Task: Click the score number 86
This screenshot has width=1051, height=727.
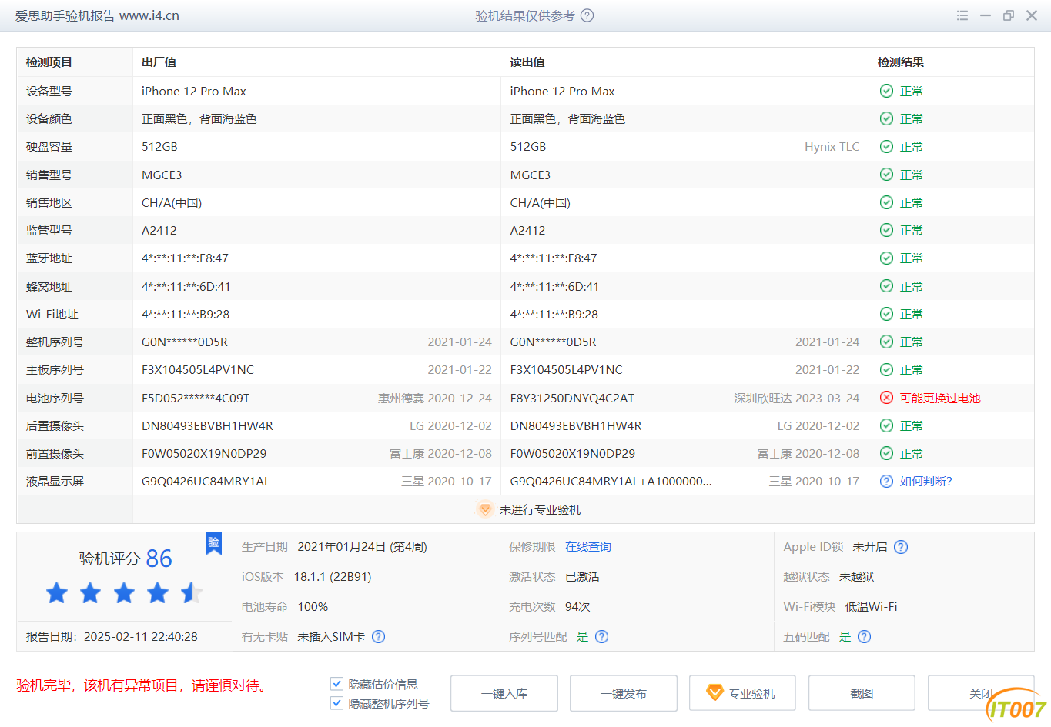Action: [159, 559]
